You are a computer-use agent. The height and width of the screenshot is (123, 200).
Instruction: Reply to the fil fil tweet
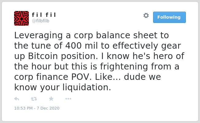(17, 99)
